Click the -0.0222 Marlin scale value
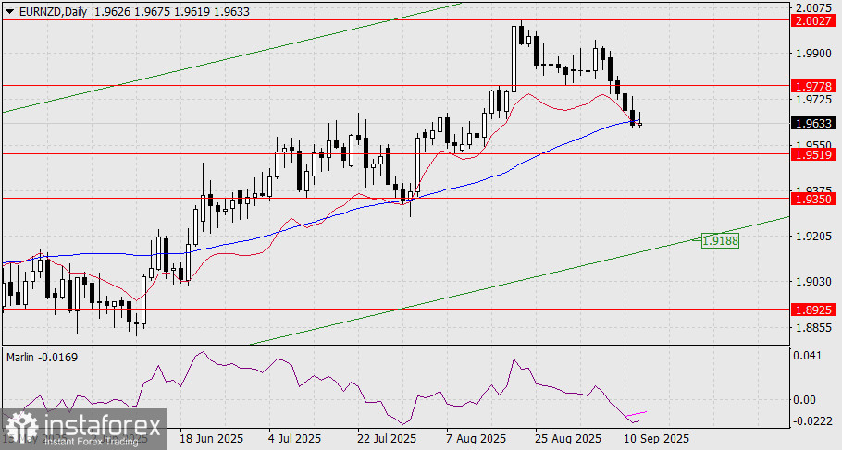 click(x=812, y=421)
